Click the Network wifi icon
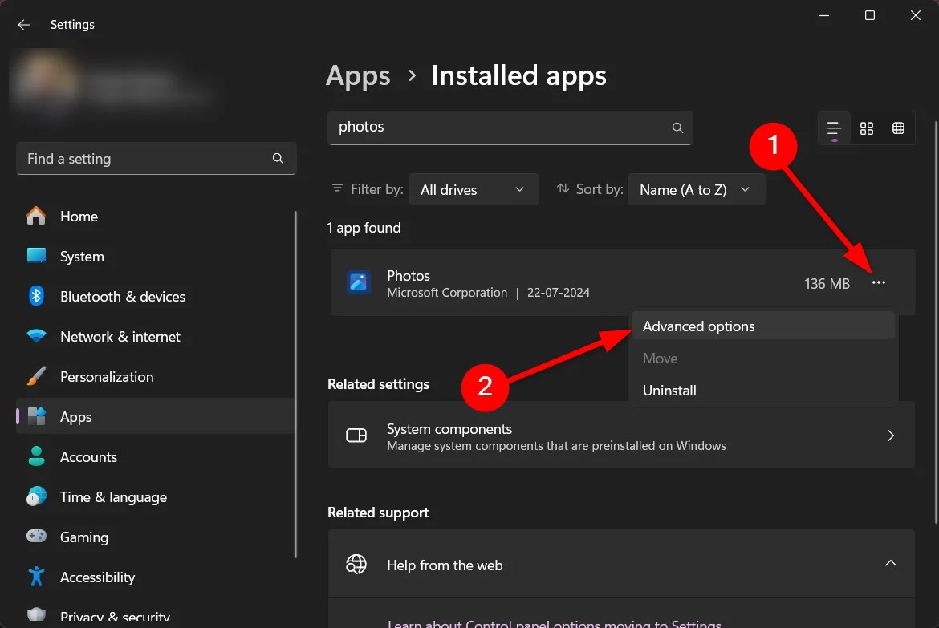The height and width of the screenshot is (628, 939). tap(36, 336)
